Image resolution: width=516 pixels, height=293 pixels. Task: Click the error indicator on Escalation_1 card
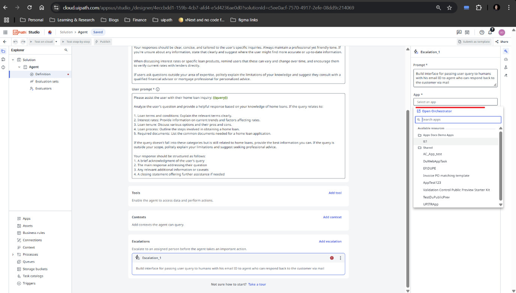(332, 258)
